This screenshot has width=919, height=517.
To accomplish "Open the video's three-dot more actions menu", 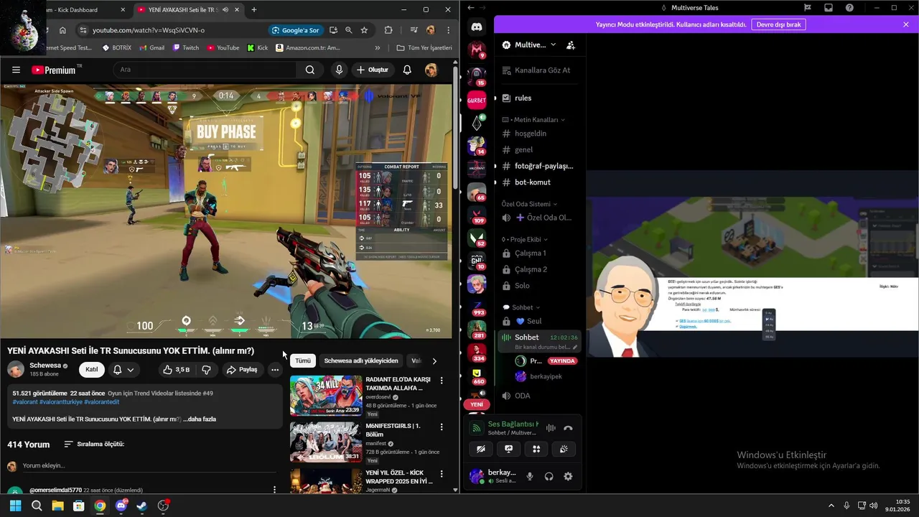I will [275, 370].
